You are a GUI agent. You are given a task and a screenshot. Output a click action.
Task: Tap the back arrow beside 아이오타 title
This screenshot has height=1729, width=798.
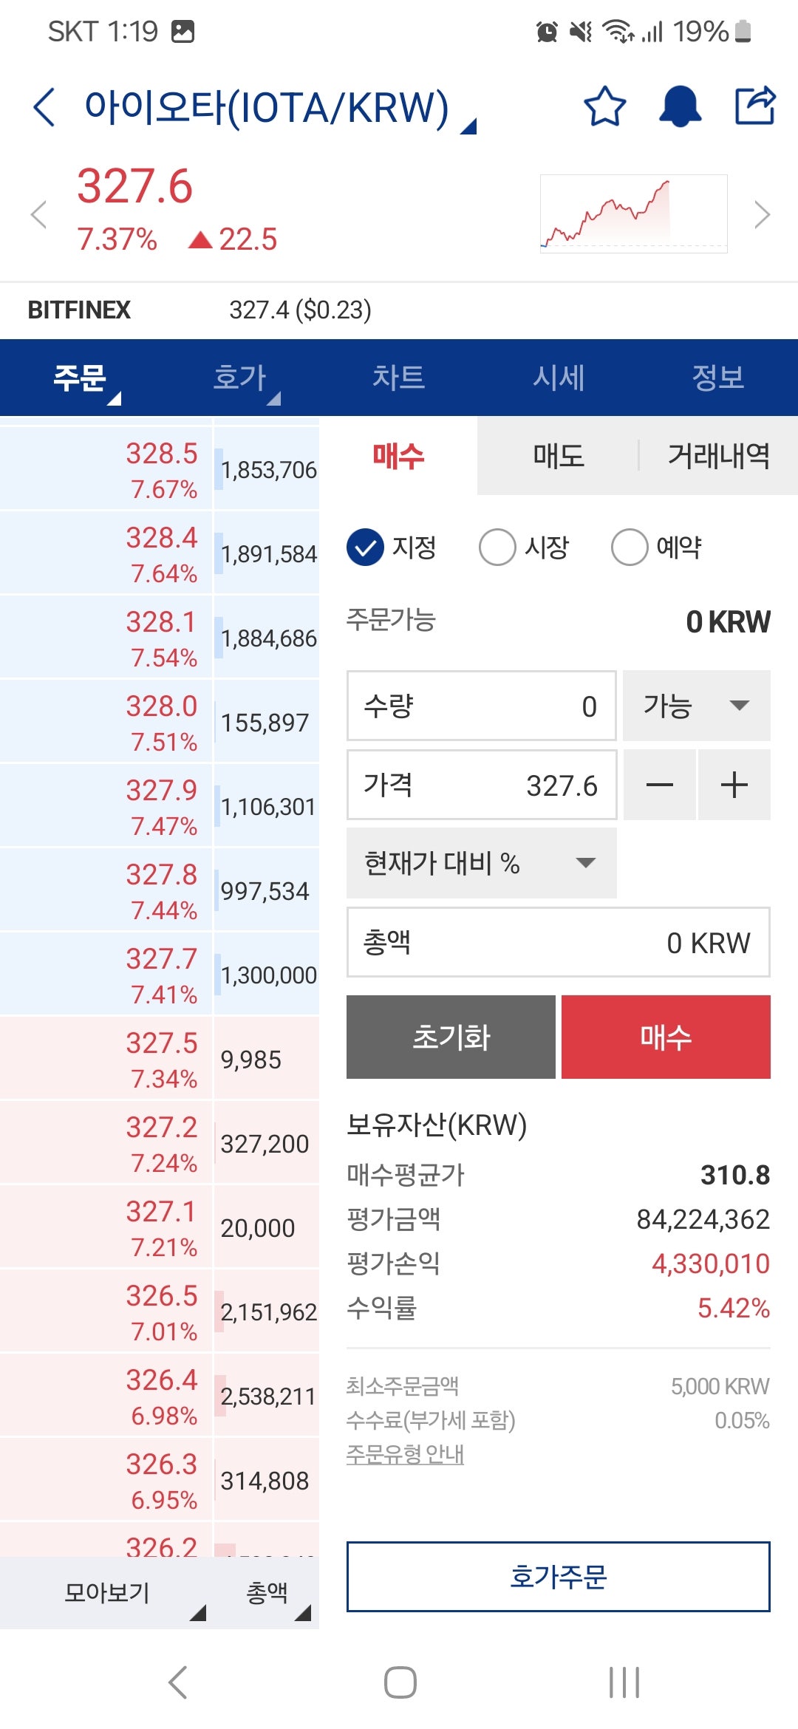click(x=44, y=107)
